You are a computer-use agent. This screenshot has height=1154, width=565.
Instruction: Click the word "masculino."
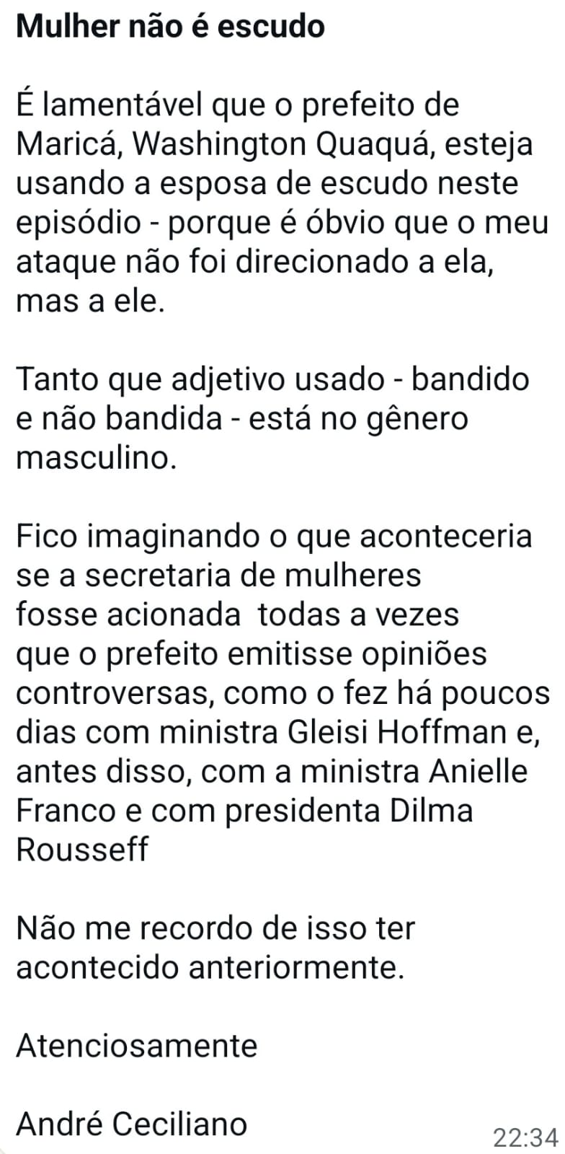[x=96, y=458]
